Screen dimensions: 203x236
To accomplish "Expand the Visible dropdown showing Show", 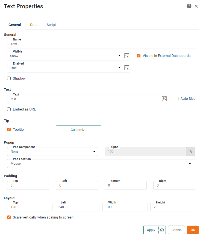I will (x=119, y=56).
